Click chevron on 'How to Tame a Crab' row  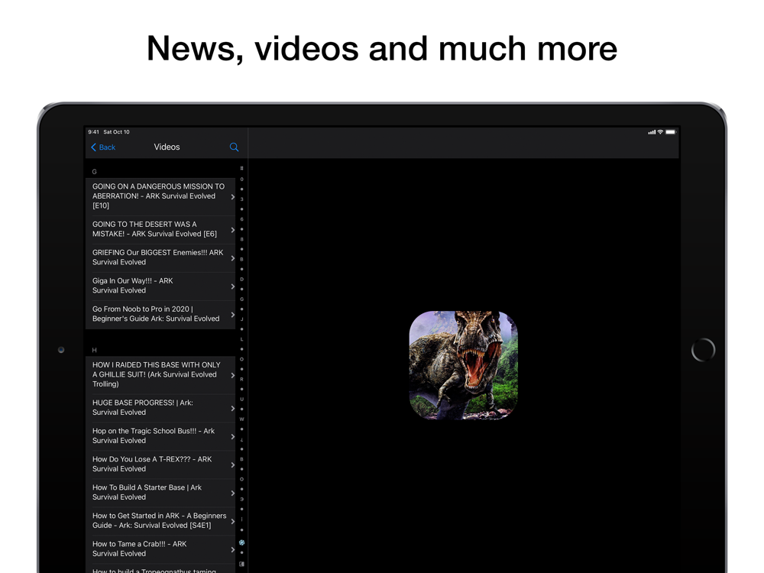click(x=232, y=549)
